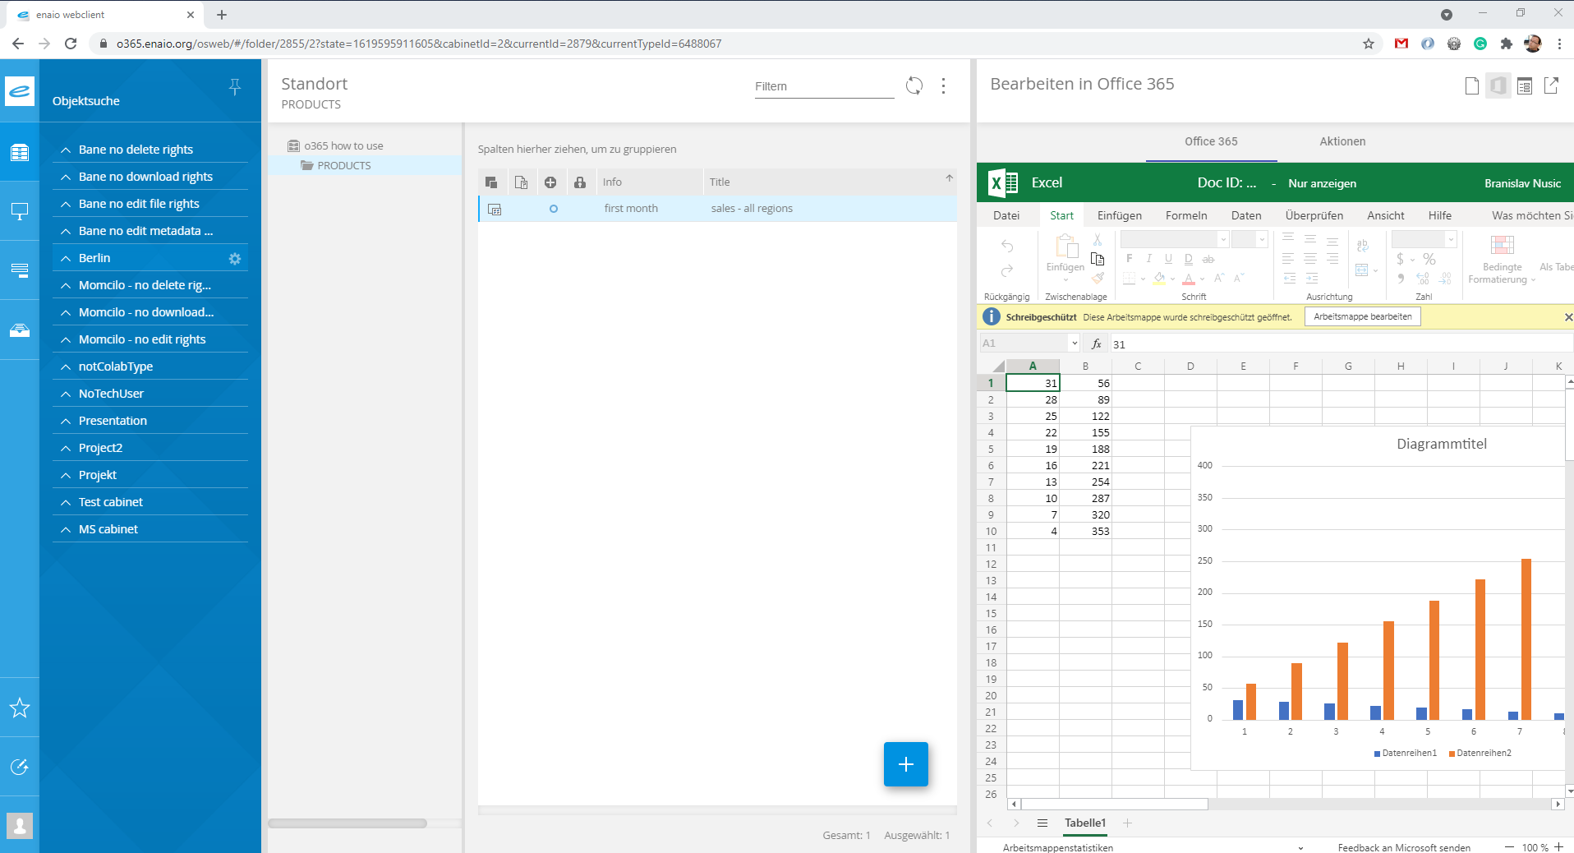Click the Excel logo icon
This screenshot has width=1574, height=853.
click(1003, 182)
